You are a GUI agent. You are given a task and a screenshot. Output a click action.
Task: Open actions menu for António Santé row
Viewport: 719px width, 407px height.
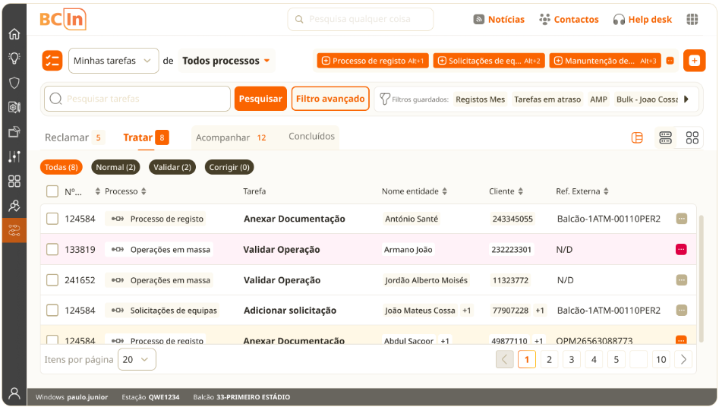[681, 219]
